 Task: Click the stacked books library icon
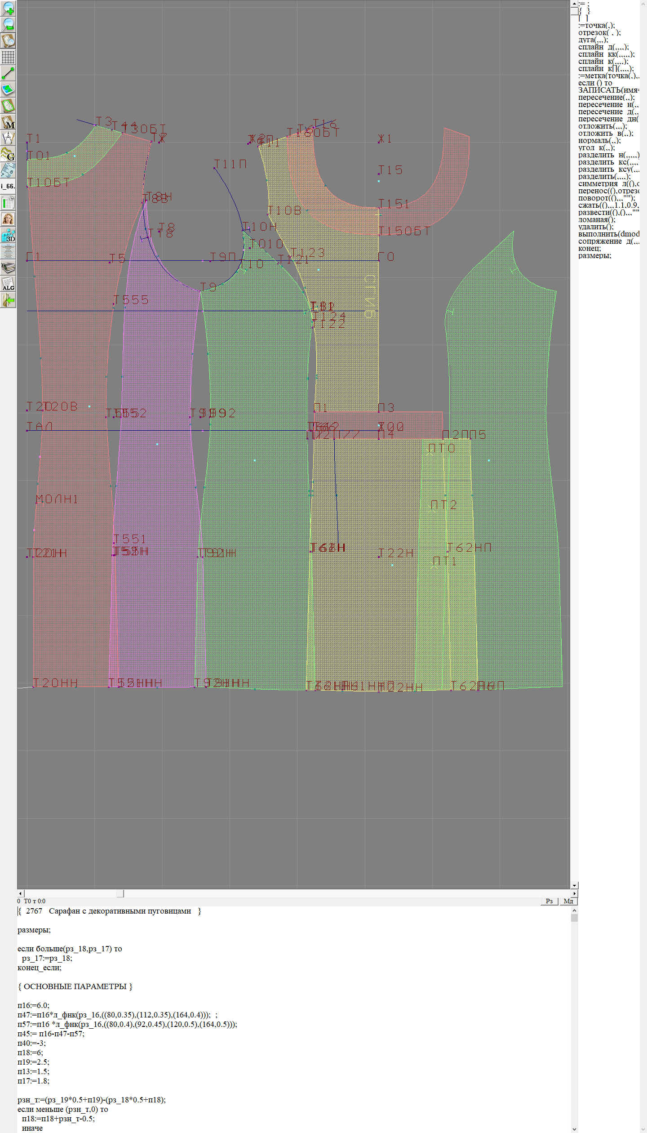8,268
